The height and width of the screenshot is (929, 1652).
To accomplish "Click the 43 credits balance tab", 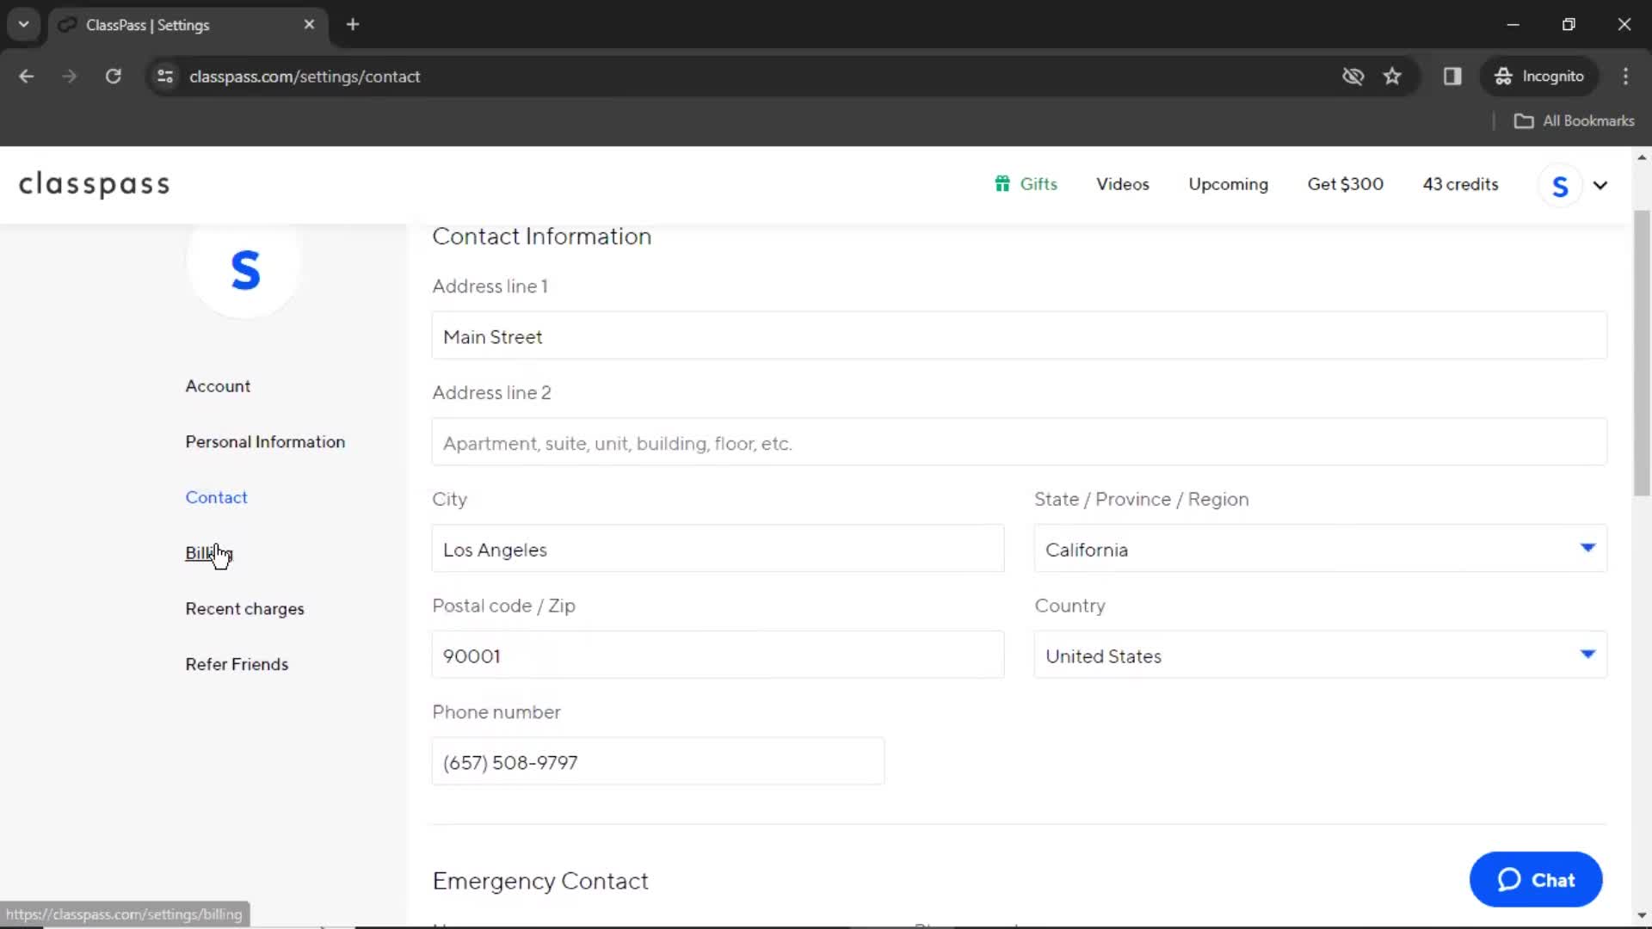I will 1461,184.
